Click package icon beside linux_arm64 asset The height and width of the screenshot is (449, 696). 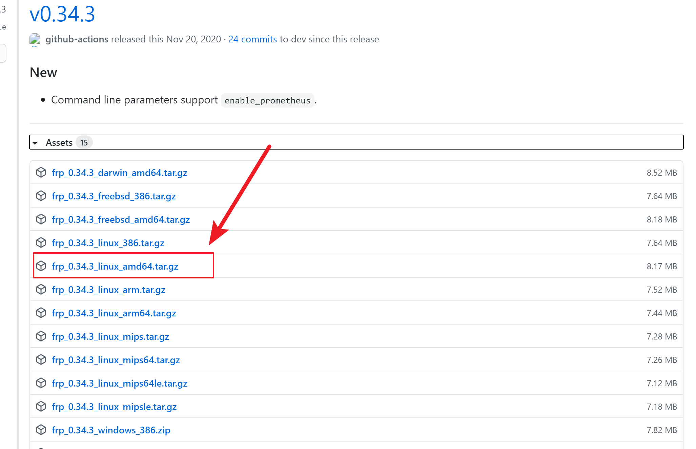41,313
